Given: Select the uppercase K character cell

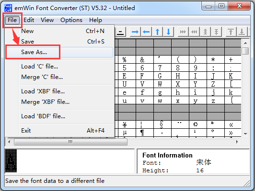Looking at the screenshot, I should 233,76.
